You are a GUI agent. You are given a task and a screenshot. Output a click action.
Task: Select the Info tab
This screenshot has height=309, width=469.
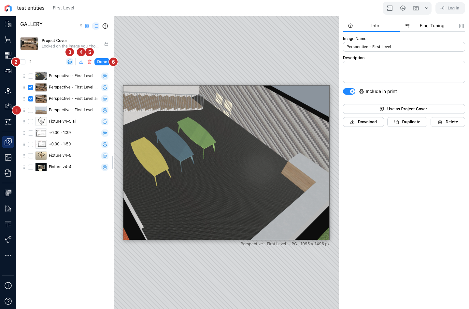(x=371, y=26)
